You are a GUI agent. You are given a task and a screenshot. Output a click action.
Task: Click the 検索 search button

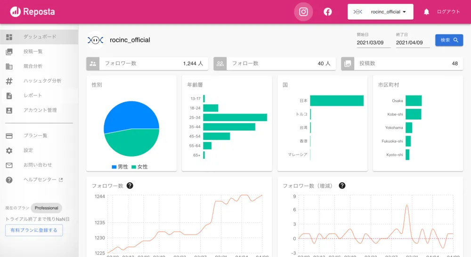[x=449, y=40]
